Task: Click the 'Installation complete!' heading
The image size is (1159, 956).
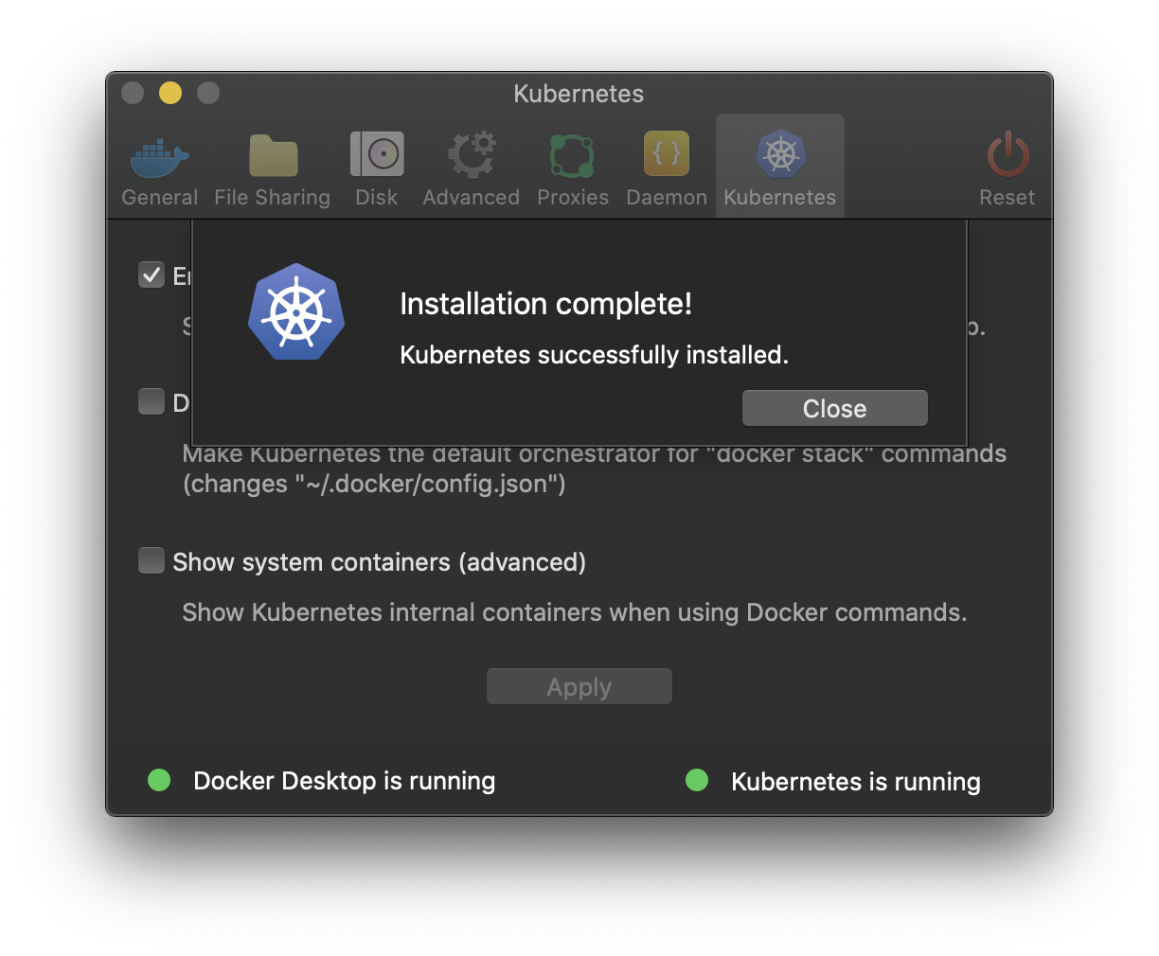Action: click(x=546, y=304)
